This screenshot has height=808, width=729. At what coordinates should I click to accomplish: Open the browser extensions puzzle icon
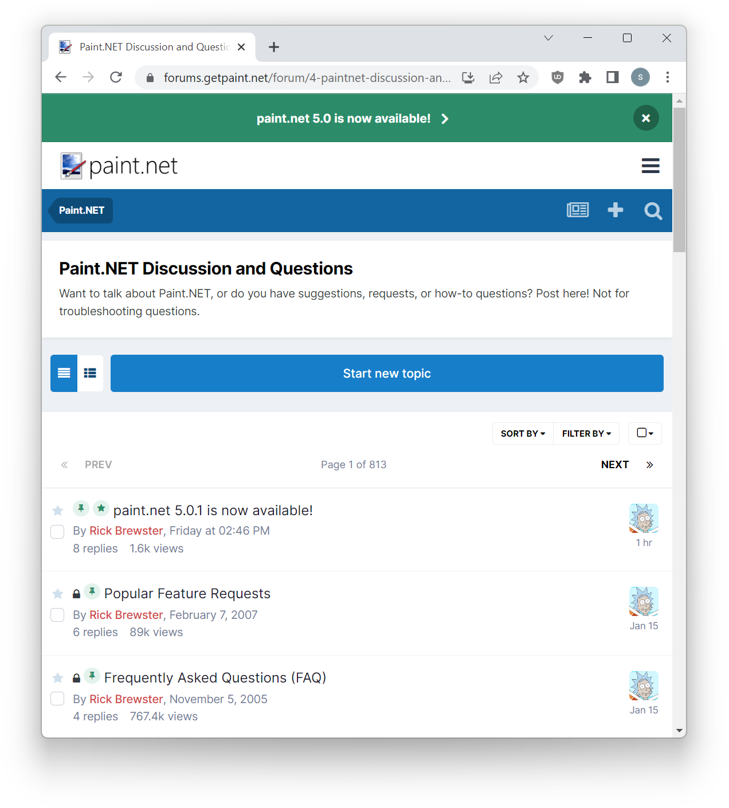coord(585,77)
